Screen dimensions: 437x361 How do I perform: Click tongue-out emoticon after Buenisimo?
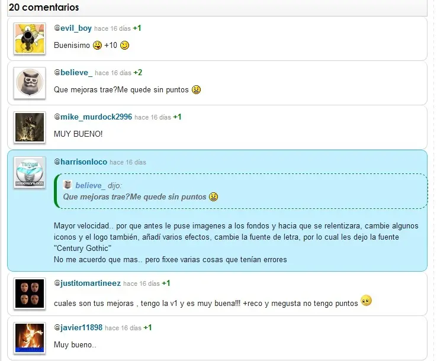coord(97,45)
